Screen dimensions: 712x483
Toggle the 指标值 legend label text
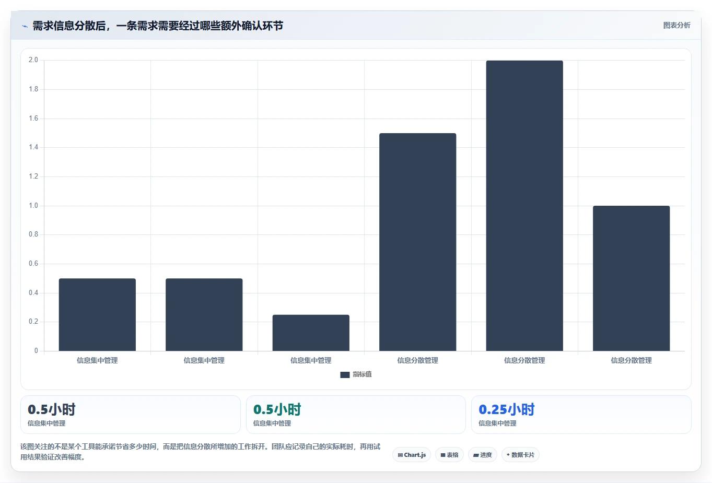pyautogui.click(x=362, y=374)
